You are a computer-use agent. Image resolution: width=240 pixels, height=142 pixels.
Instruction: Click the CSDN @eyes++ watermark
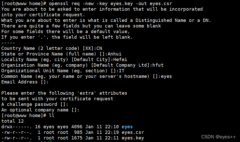[x=218, y=137]
